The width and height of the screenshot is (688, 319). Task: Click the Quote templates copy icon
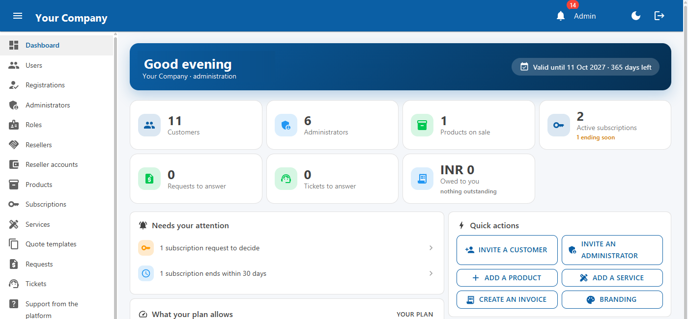coord(14,244)
